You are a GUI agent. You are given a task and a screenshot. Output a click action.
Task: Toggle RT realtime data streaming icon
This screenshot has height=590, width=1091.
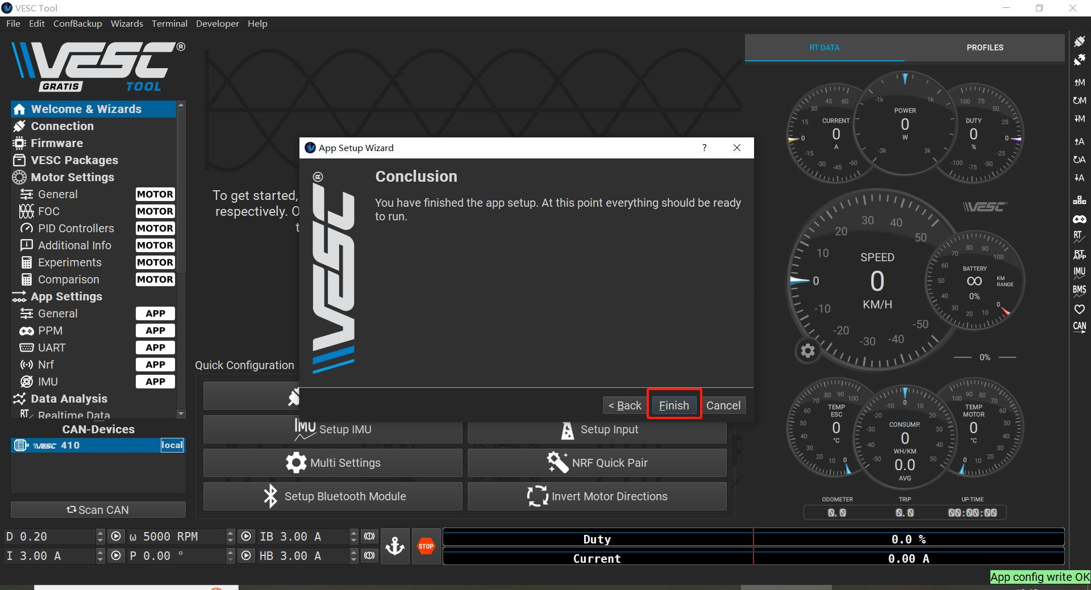pos(1079,237)
